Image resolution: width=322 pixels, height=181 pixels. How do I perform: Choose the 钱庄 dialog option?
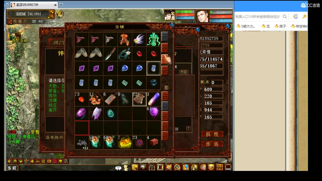(x=53, y=105)
